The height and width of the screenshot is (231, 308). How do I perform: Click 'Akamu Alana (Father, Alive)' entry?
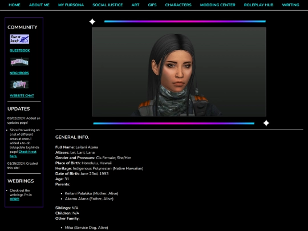89,199
